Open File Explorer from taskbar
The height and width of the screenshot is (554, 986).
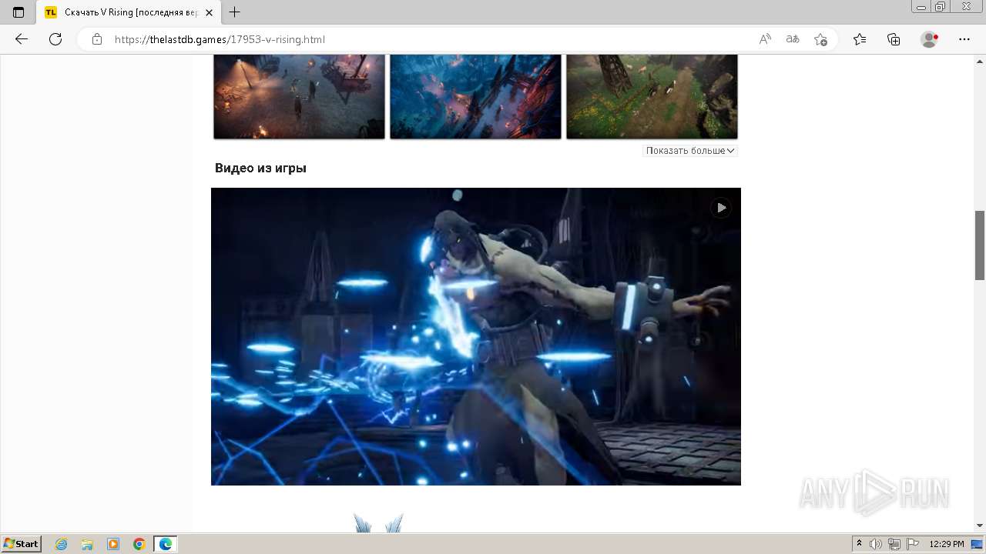coord(87,544)
